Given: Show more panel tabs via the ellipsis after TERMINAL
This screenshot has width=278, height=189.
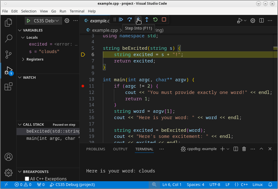Looking at the screenshot, I should click(162, 149).
